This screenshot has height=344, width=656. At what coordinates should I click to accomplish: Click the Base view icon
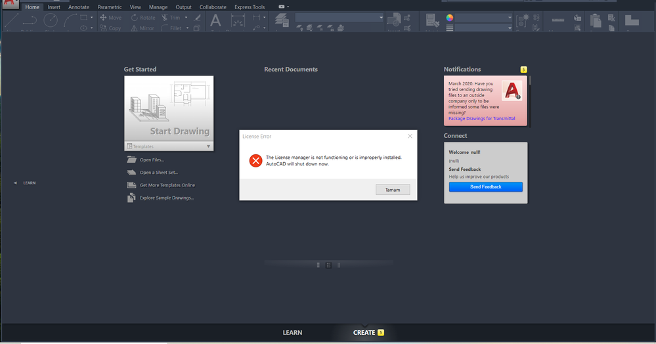[x=632, y=21]
